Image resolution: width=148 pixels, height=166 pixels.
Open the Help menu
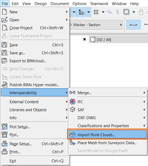(134, 3)
